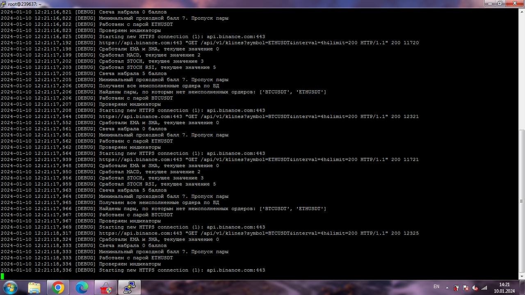Click the terminal scrollbar up arrow
Viewport: 525px width, 295px height.
tap(521, 12)
